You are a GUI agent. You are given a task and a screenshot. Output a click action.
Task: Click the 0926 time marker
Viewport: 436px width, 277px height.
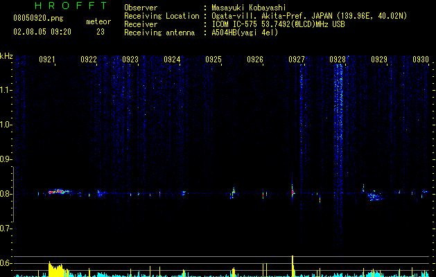click(255, 59)
